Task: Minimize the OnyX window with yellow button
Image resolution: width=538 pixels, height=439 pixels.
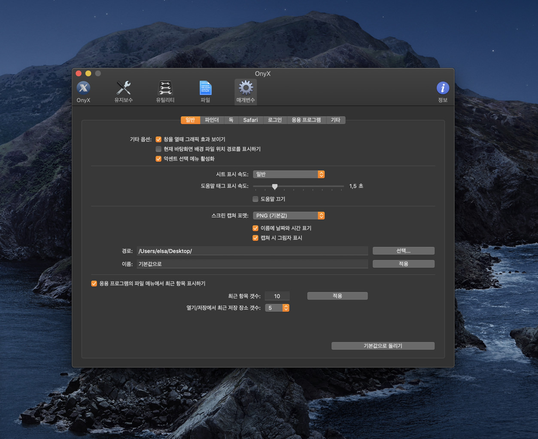Action: [88, 73]
